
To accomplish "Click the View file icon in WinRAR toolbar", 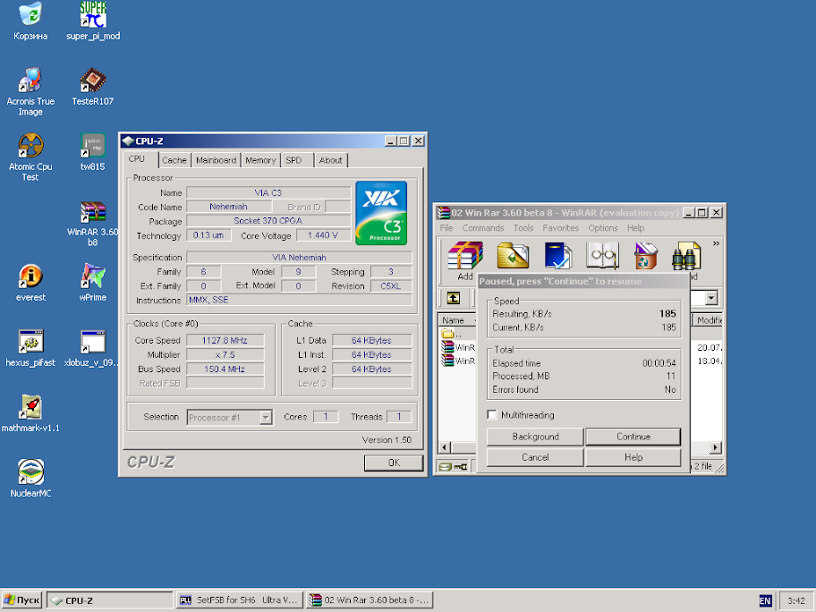I will (x=602, y=256).
